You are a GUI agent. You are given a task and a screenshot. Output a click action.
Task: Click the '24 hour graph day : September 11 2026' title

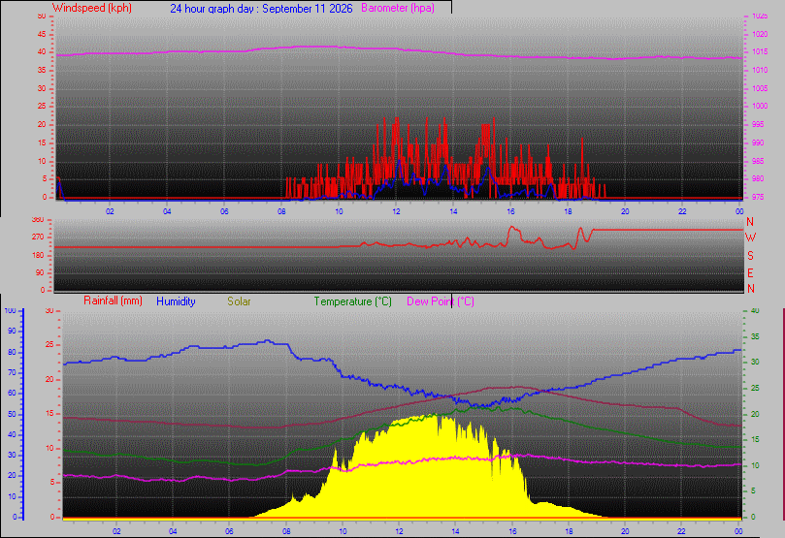tap(261, 9)
